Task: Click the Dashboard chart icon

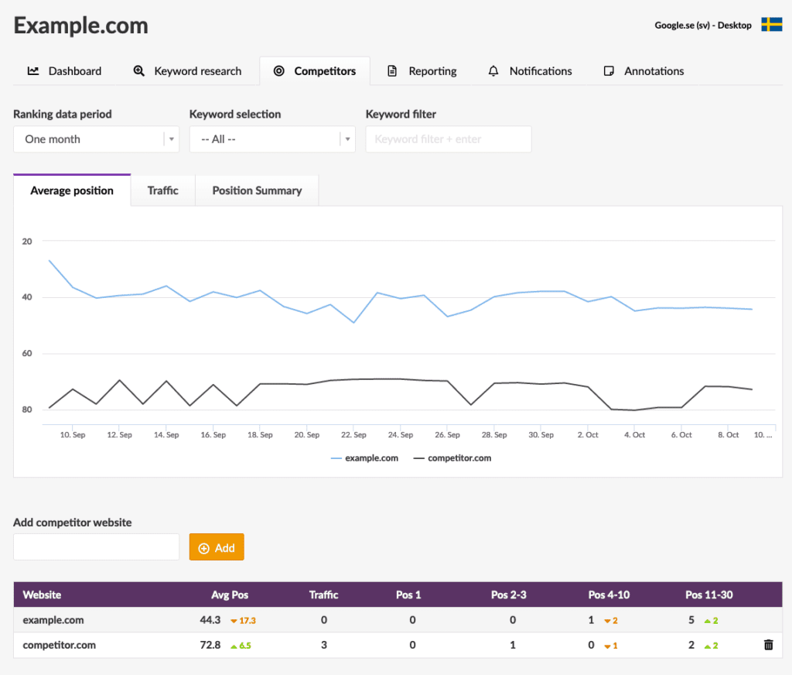Action: click(33, 71)
